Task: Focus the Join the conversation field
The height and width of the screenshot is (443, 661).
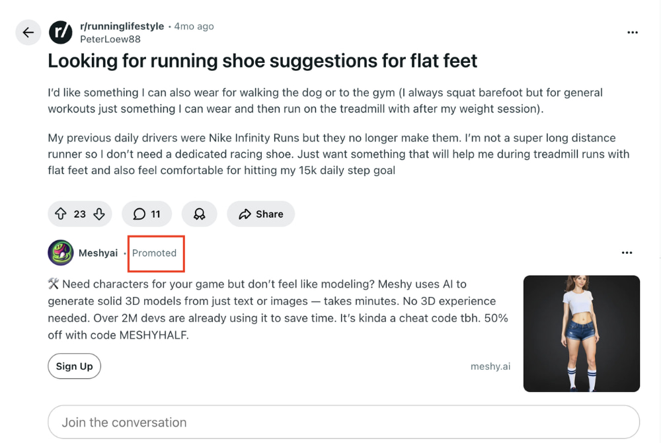Action: 344,422
